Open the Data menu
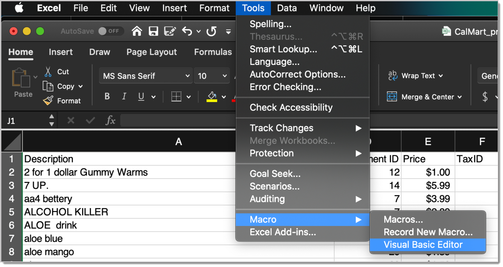 287,8
